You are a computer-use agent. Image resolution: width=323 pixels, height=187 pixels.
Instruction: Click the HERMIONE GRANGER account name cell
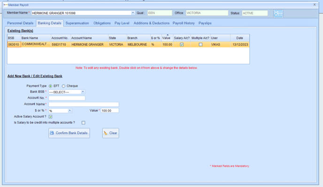point(89,45)
